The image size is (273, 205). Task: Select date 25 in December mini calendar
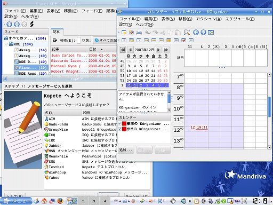tap(135, 81)
